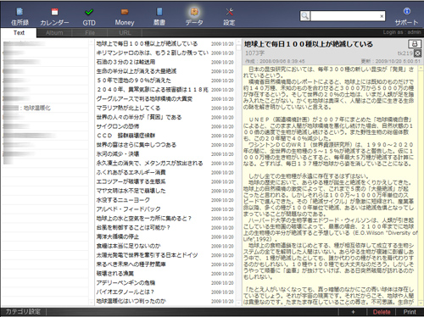The width and height of the screenshot is (424, 317).
Task: Select article 地球上で毎日100種以上が絶滅している in list
Action: coord(165,44)
